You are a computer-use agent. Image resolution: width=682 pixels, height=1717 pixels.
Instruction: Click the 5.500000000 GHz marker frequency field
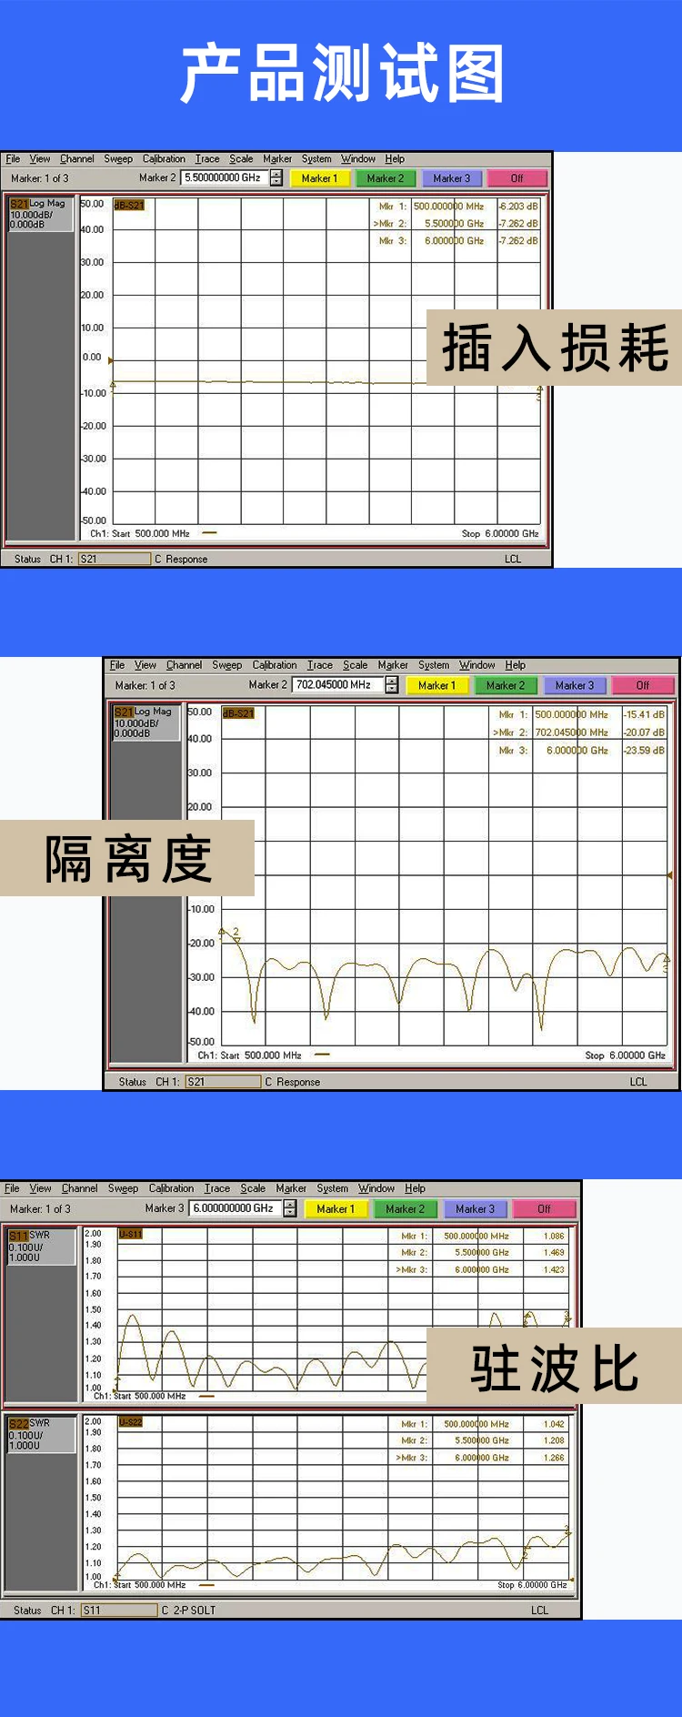225,178
